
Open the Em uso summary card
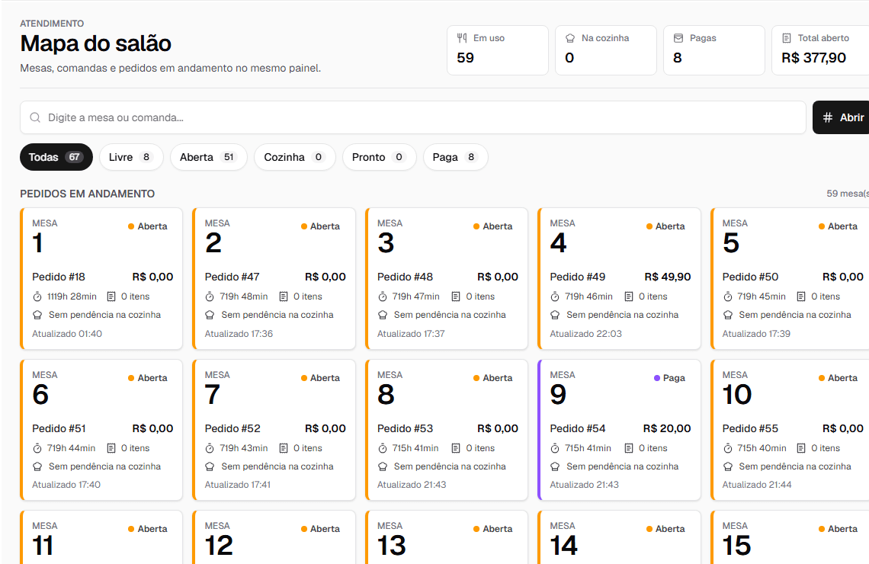pyautogui.click(x=498, y=50)
